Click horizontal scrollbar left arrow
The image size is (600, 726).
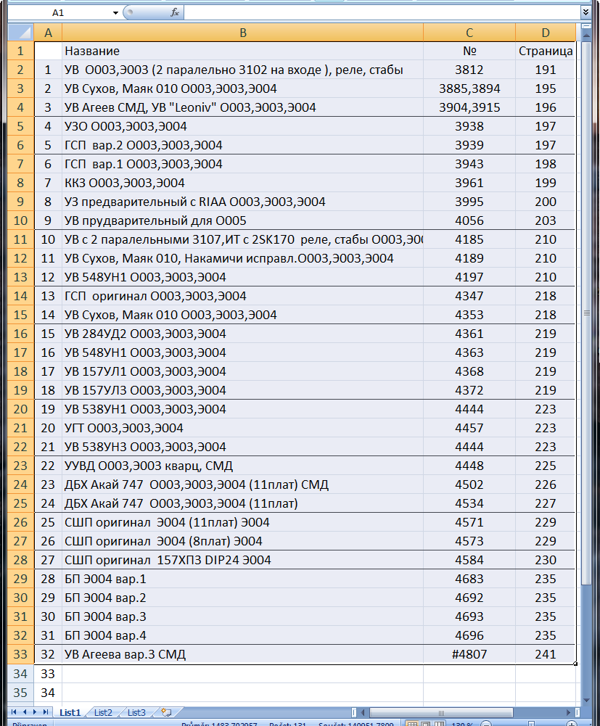(363, 712)
